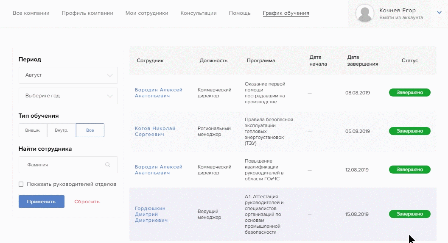The height and width of the screenshot is (243, 448).
Task: Open the Август month dropdown
Action: tap(68, 75)
